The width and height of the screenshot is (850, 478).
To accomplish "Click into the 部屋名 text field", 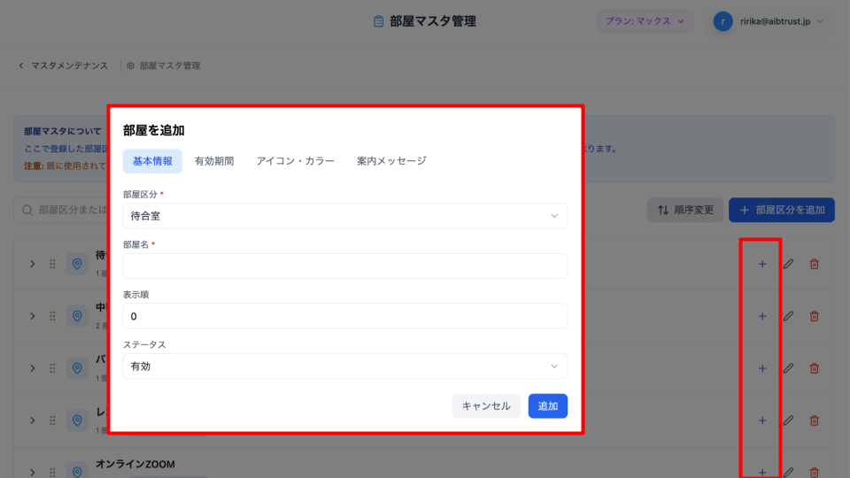I will click(x=344, y=266).
